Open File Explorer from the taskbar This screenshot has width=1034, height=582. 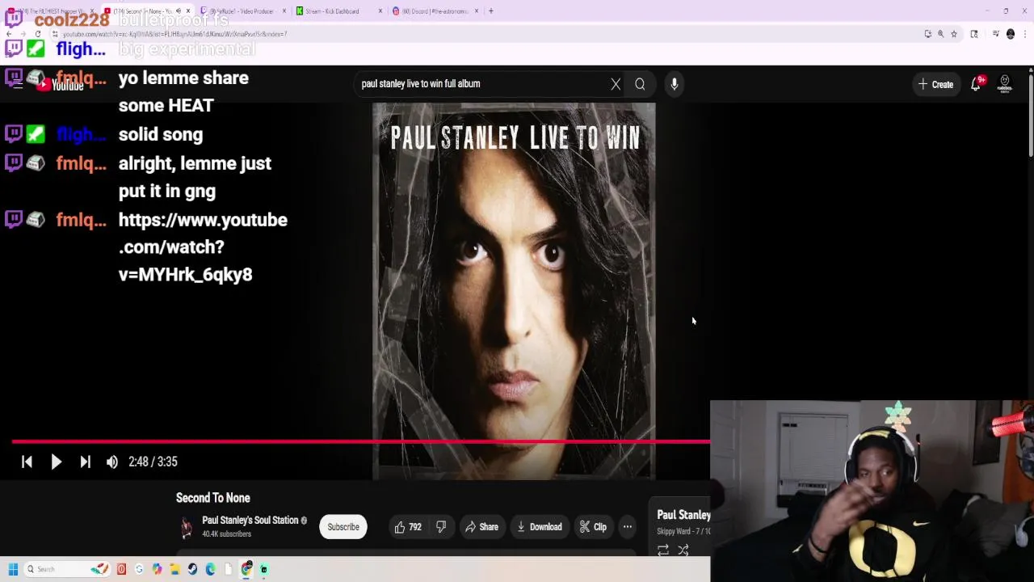[x=174, y=569]
